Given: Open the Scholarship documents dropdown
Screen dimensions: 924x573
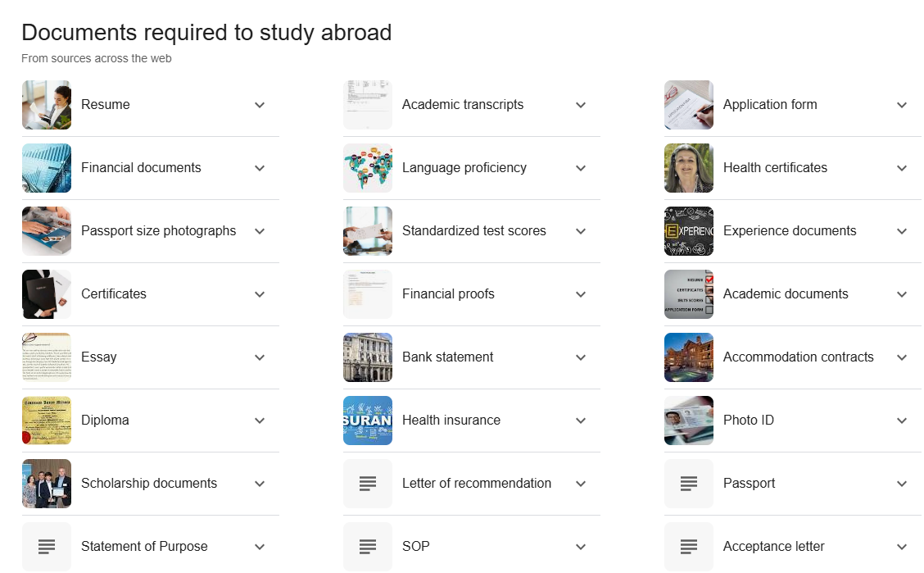Looking at the screenshot, I should (260, 483).
